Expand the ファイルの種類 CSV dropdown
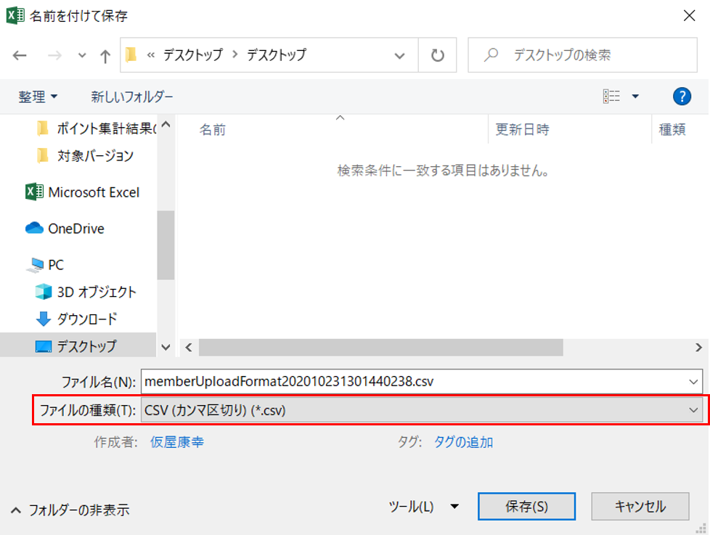The height and width of the screenshot is (535, 710). tap(421, 410)
